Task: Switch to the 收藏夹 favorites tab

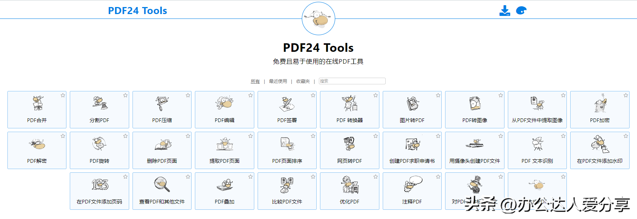Action: [303, 81]
